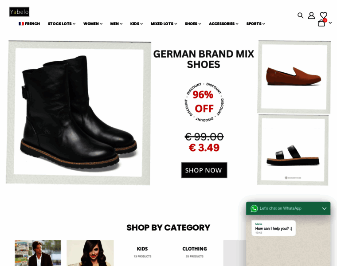Open the Shoes menu
Viewport: 337px width, 266px height.
pos(192,24)
